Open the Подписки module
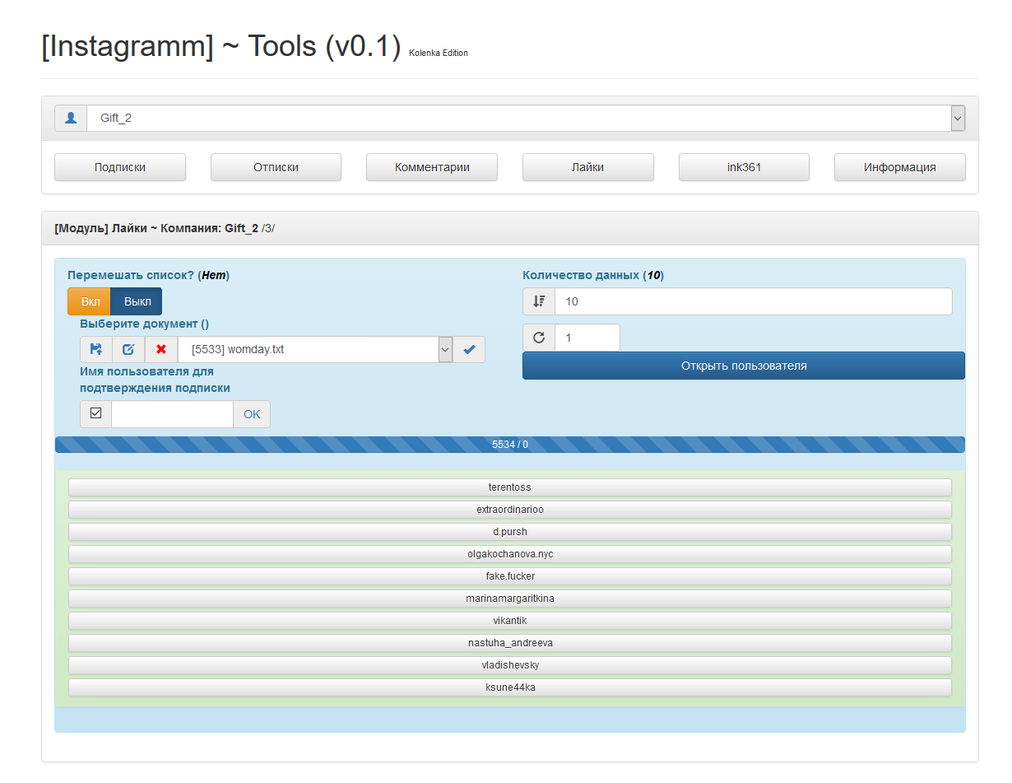 click(120, 167)
